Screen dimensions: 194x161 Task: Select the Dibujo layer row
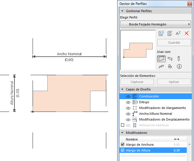[156, 102]
